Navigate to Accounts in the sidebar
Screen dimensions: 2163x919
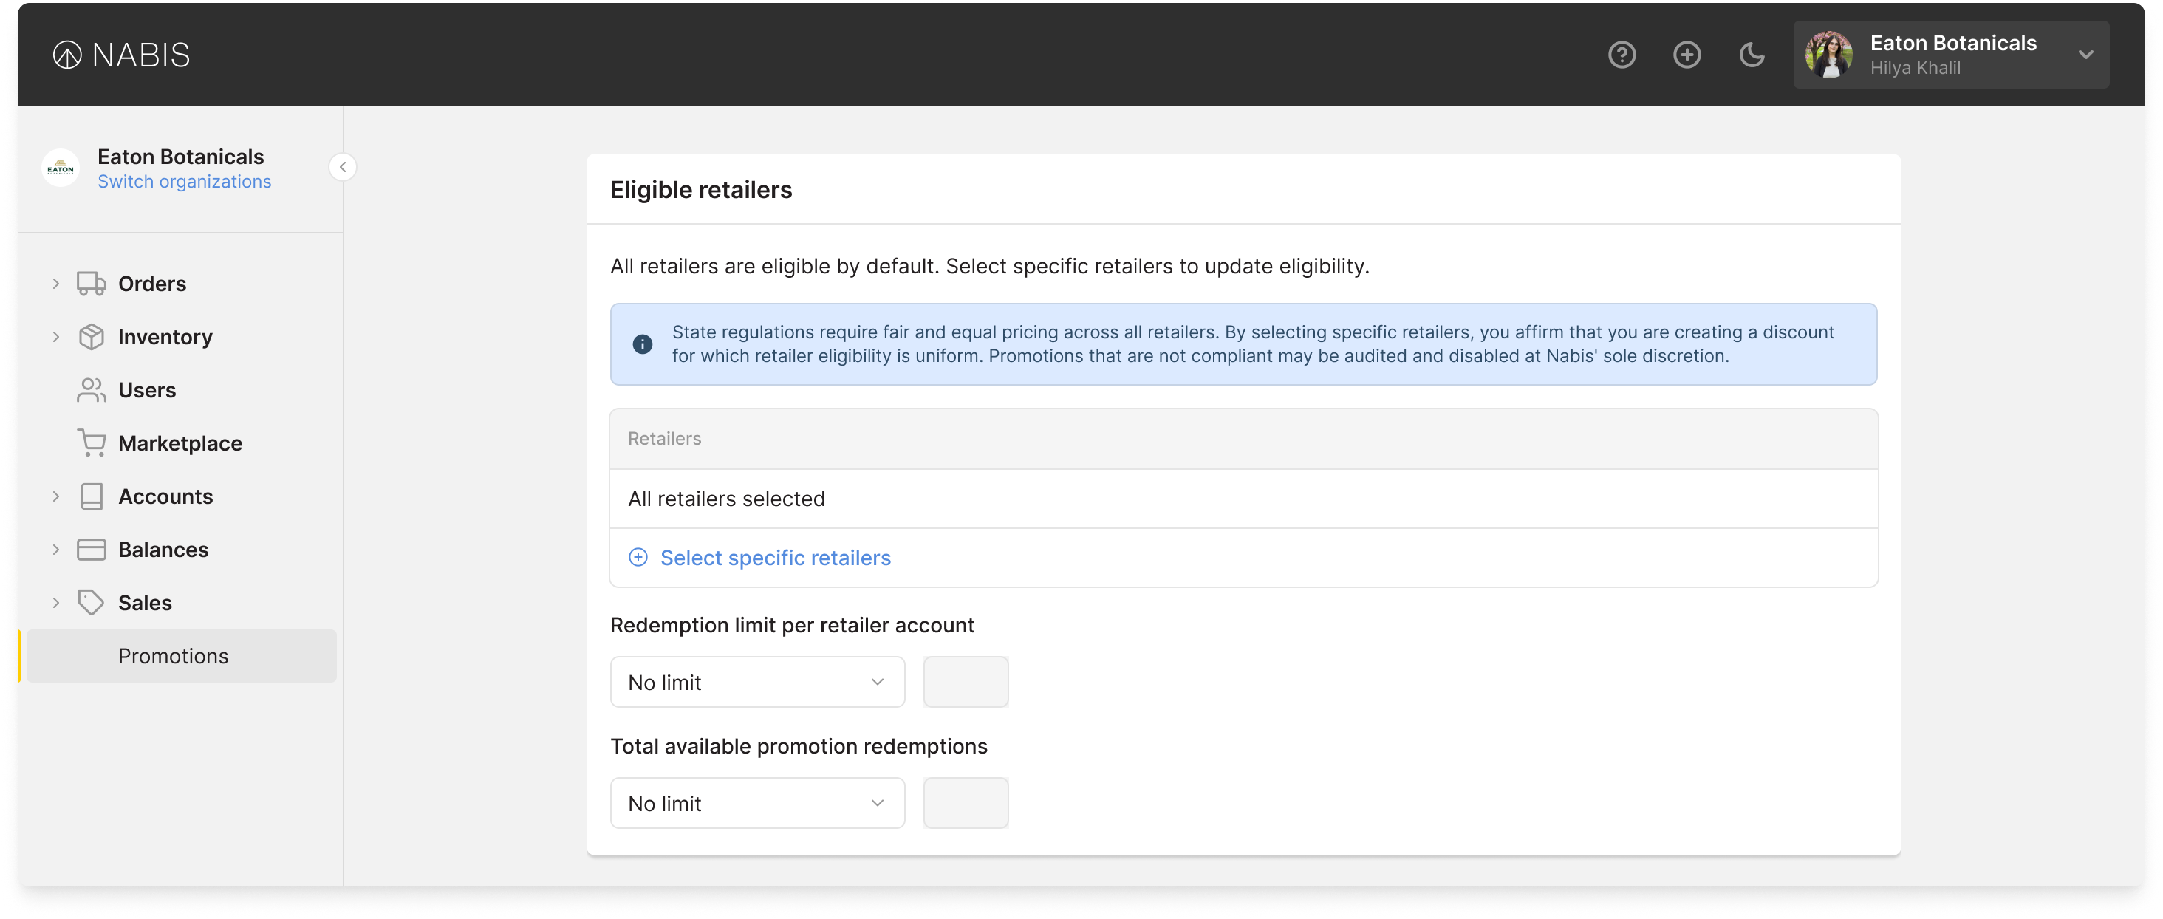(165, 496)
